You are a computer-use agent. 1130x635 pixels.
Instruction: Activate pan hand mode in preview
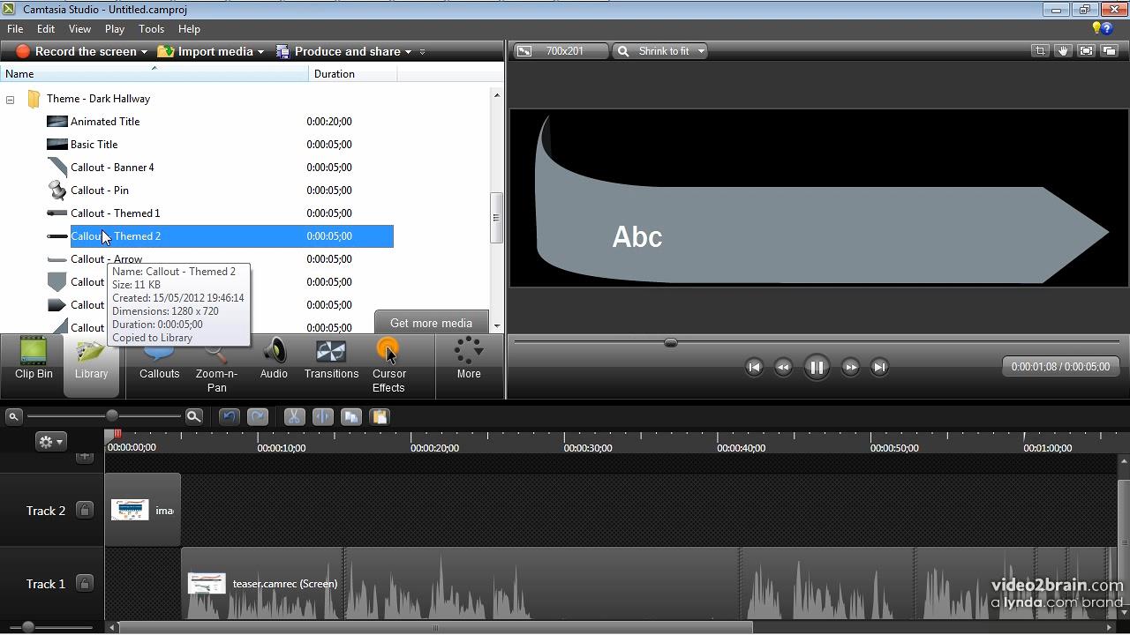[x=1063, y=51]
